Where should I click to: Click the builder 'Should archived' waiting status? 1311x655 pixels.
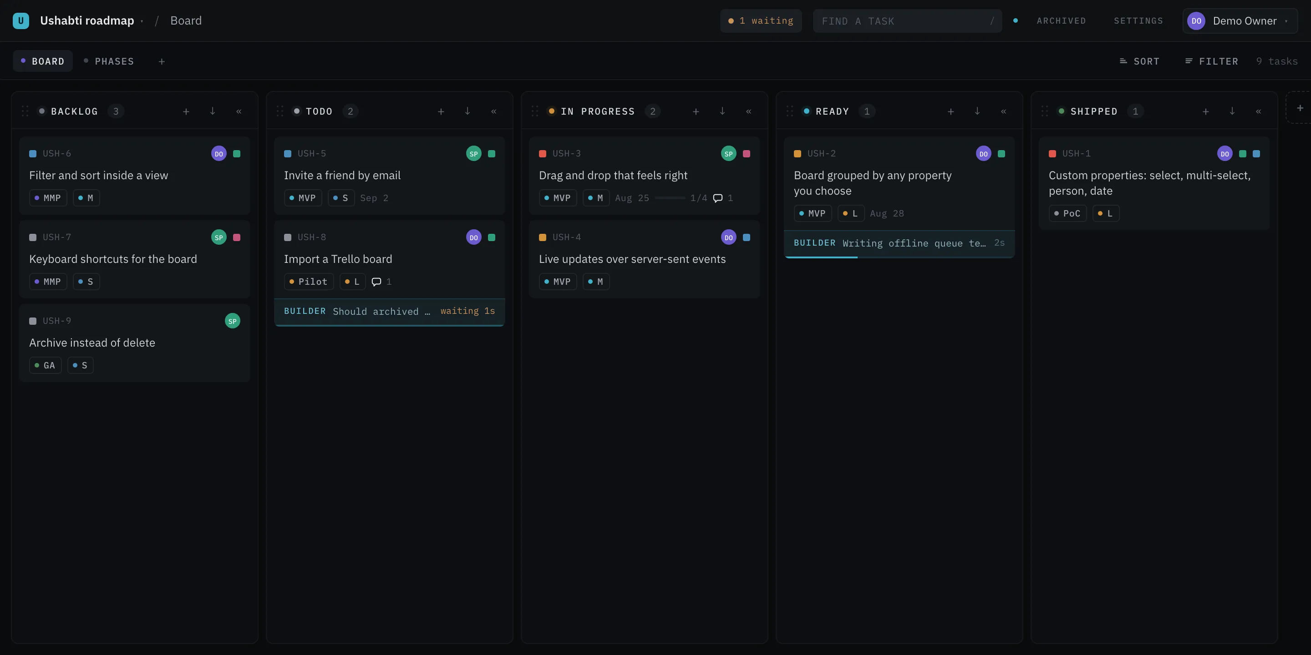[389, 312]
